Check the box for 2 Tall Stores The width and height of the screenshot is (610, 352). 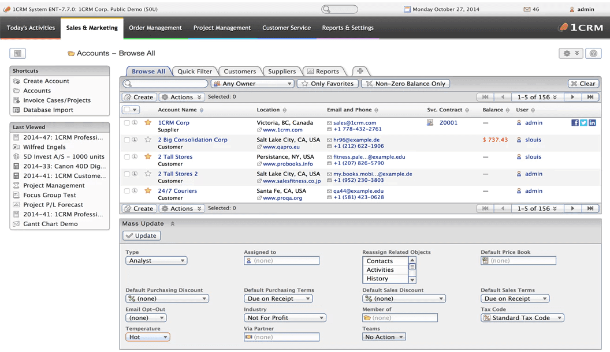coord(127,157)
